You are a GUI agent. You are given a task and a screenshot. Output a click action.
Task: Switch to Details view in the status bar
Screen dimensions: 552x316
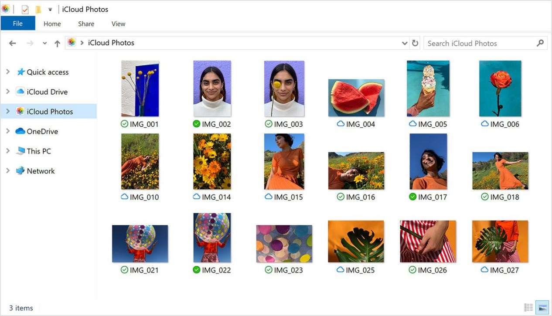pyautogui.click(x=528, y=308)
